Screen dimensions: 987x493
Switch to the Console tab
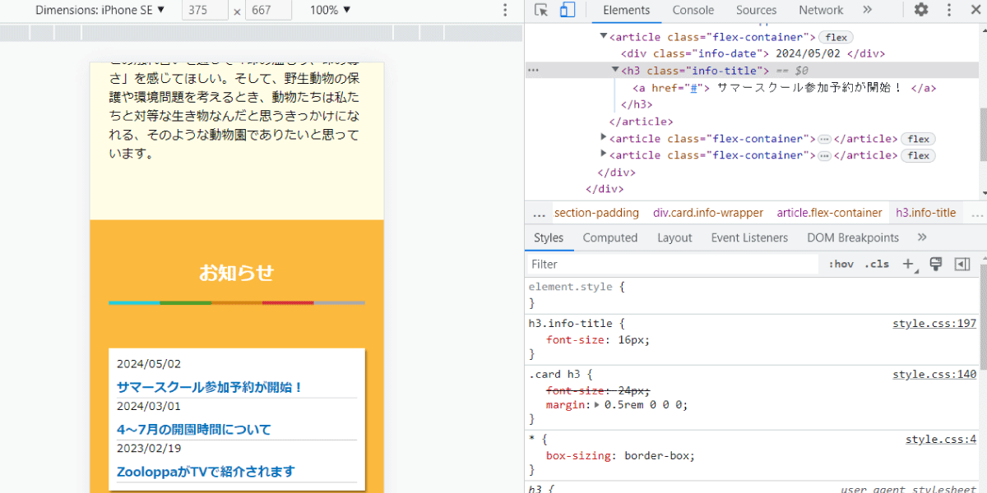[693, 10]
